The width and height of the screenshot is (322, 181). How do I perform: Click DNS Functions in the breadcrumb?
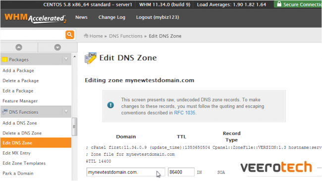coord(126,36)
